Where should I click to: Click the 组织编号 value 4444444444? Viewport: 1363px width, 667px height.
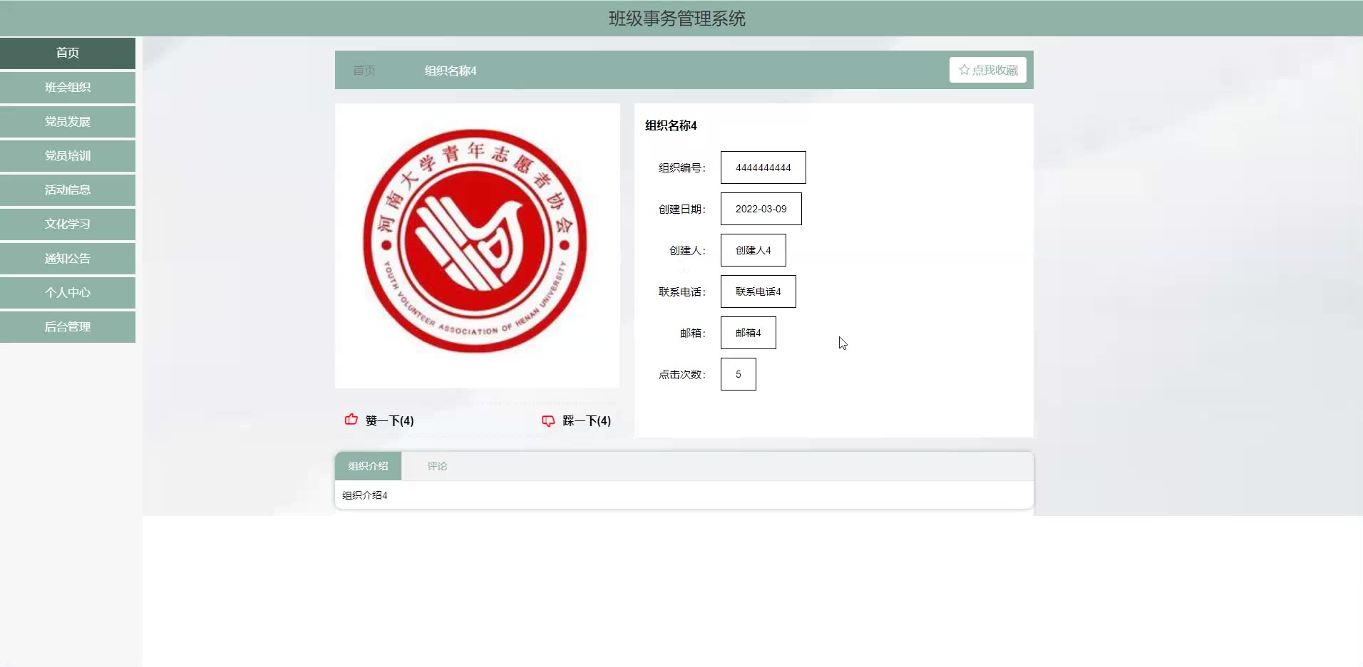(763, 167)
